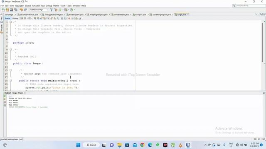
Task: Open File Explorer from the taskbar
Action: tap(119, 145)
